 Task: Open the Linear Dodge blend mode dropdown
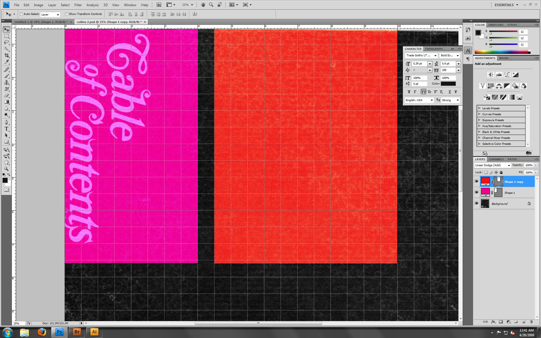492,165
